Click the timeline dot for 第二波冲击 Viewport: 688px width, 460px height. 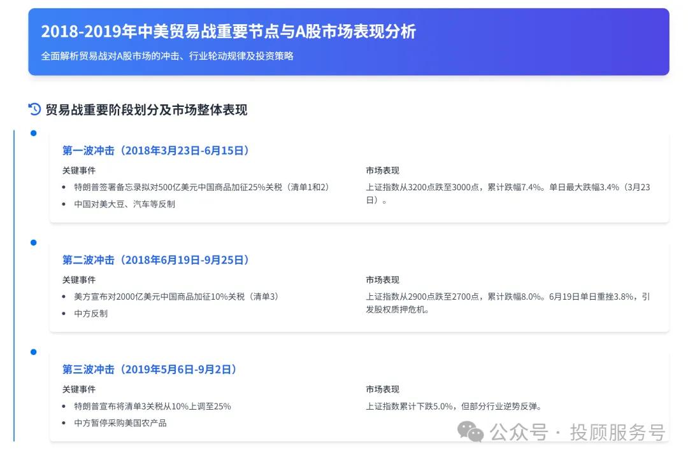(33, 242)
